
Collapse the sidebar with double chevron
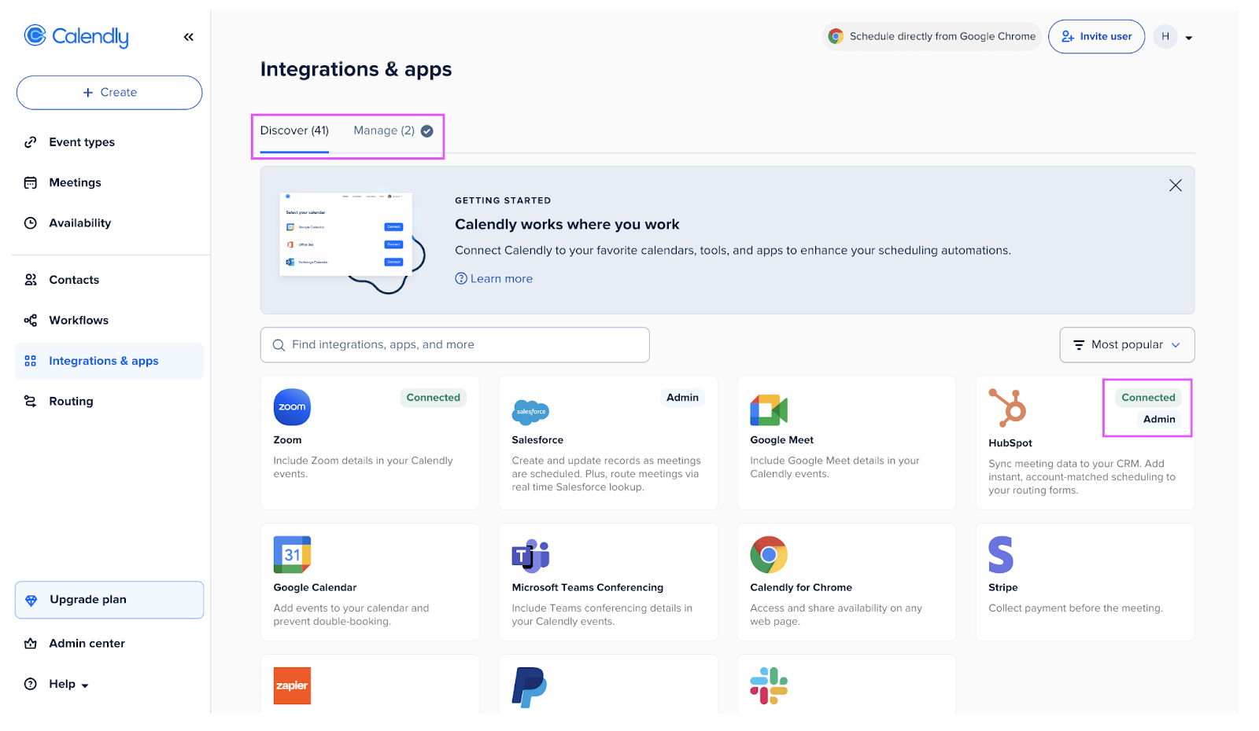(x=189, y=37)
